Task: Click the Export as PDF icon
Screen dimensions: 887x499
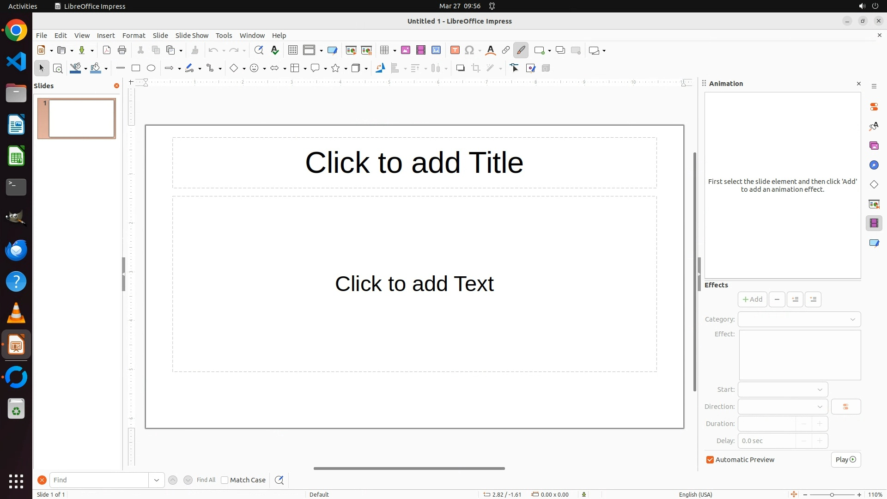Action: pyautogui.click(x=107, y=50)
